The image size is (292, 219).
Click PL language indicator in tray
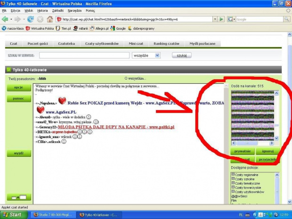241,215
